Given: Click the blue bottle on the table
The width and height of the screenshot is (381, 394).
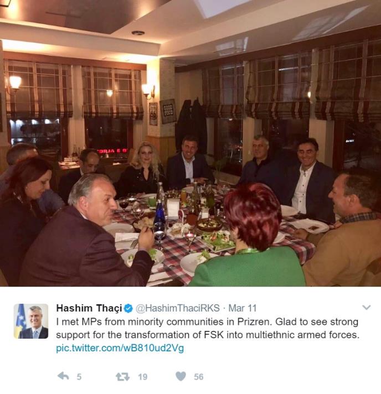Looking at the screenshot, I should point(159,219).
